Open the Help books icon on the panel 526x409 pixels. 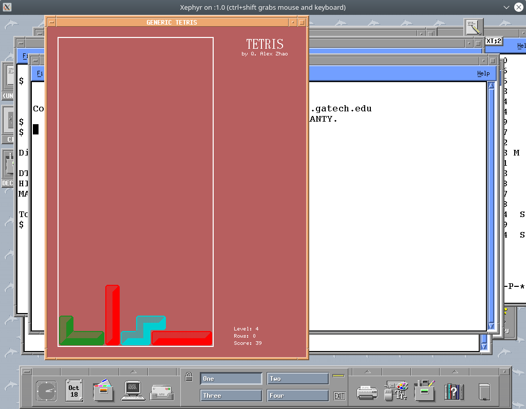pyautogui.click(x=455, y=391)
